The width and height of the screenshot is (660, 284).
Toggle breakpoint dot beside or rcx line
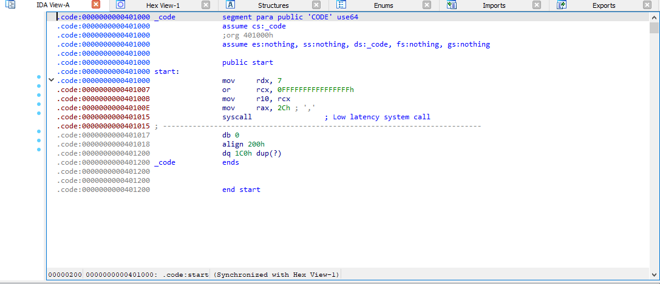(x=39, y=86)
